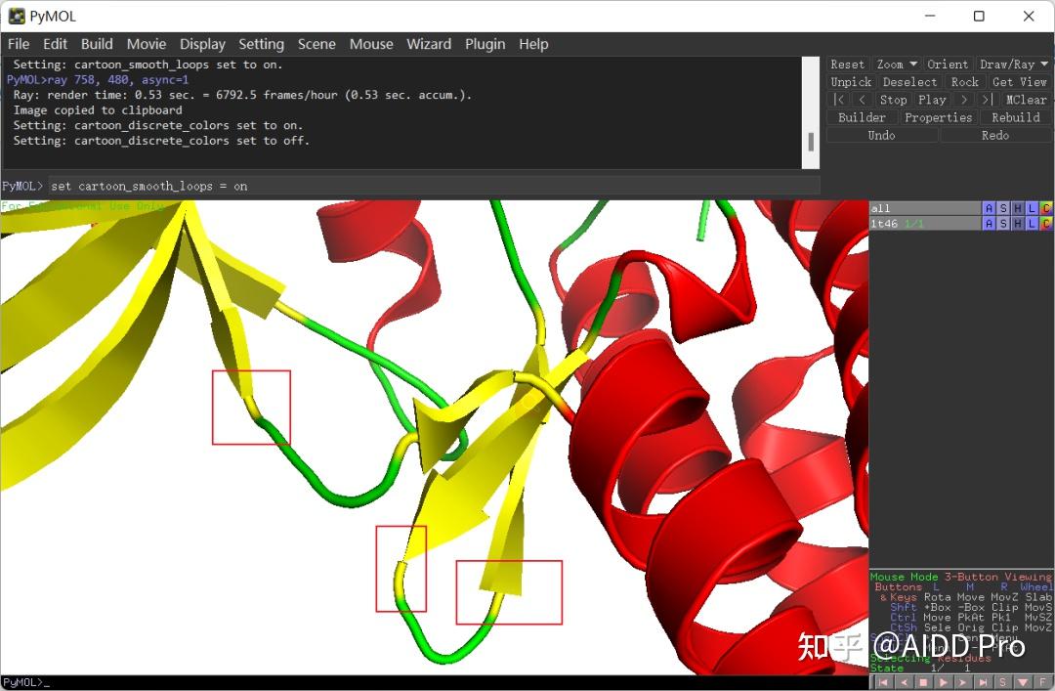Open the Plugin menu
The height and width of the screenshot is (691, 1055).
tap(485, 44)
